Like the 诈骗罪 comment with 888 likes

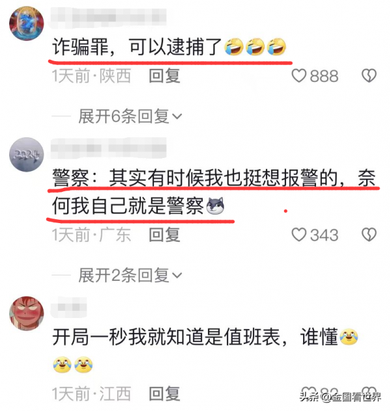(x=299, y=75)
